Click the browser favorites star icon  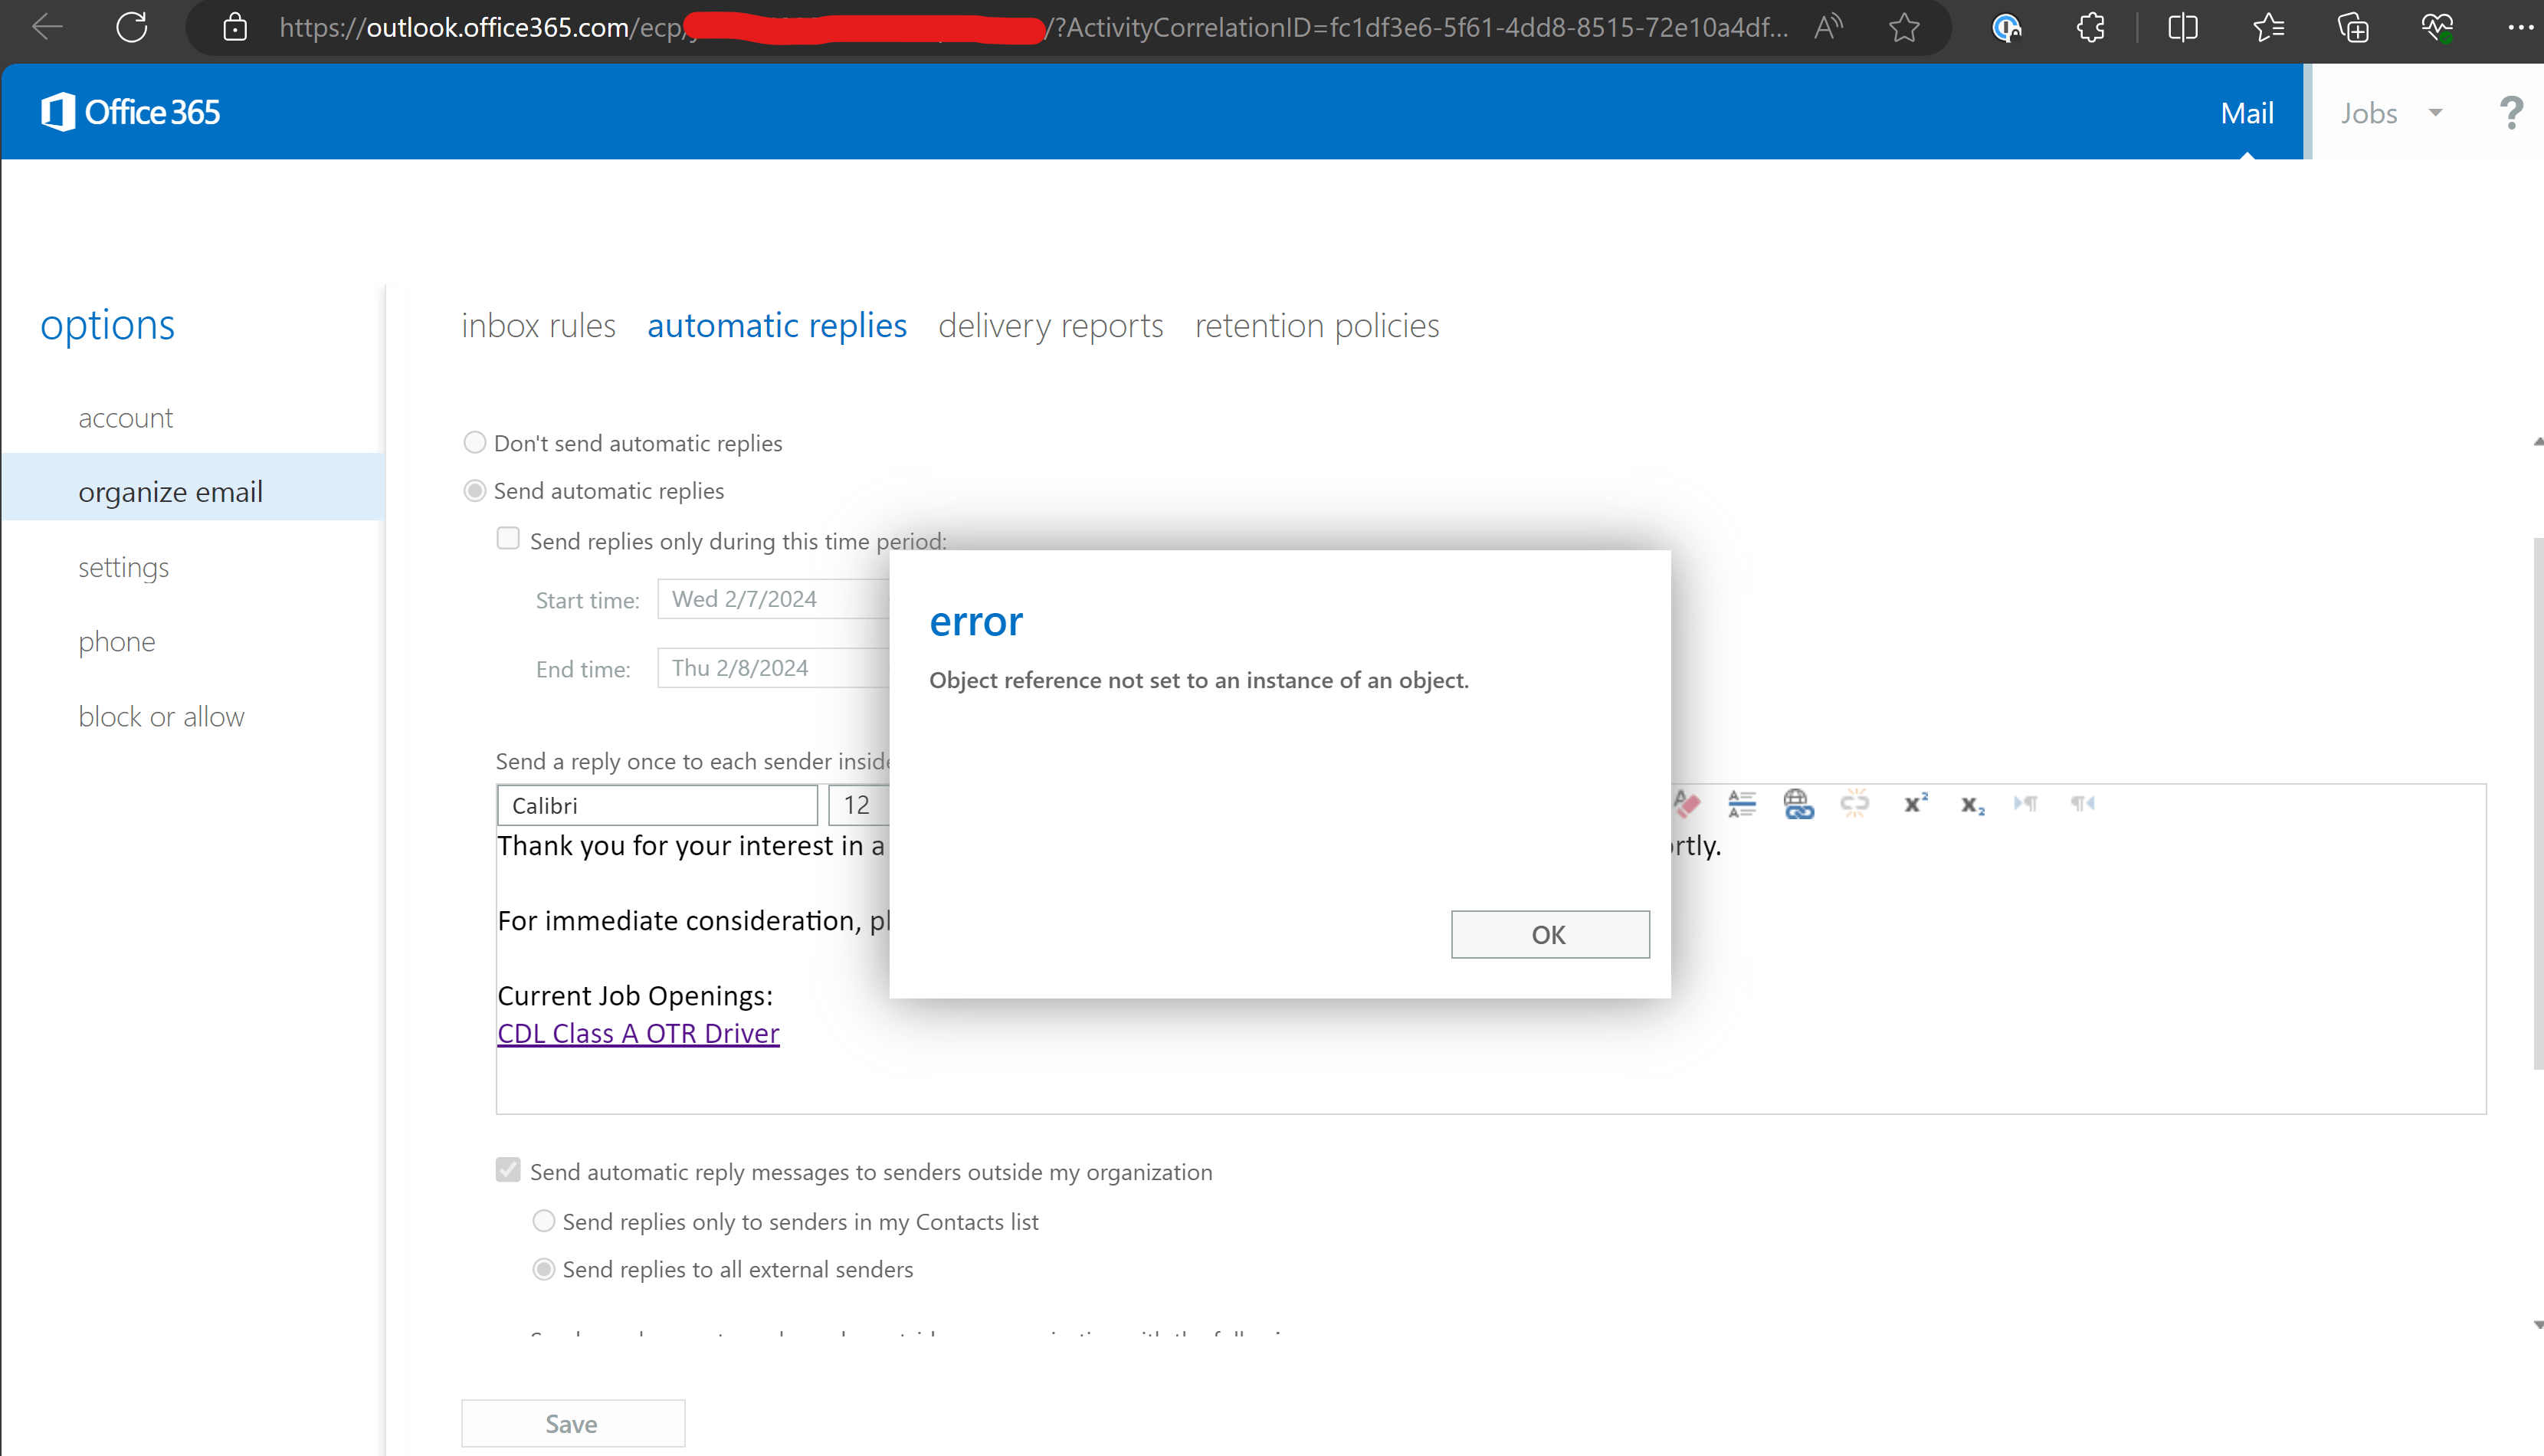click(1904, 27)
